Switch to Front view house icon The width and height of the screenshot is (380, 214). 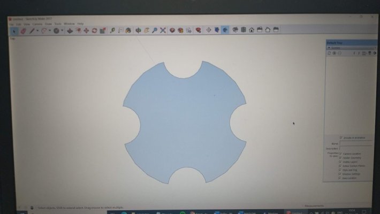coord(252,30)
